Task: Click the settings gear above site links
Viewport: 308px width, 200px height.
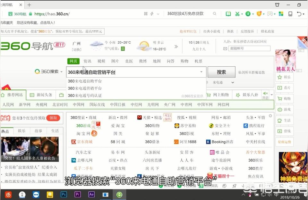Action: click(x=270, y=116)
